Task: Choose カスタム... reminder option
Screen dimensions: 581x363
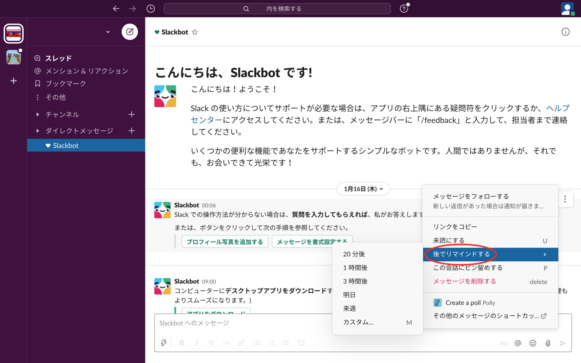Action: [377, 322]
